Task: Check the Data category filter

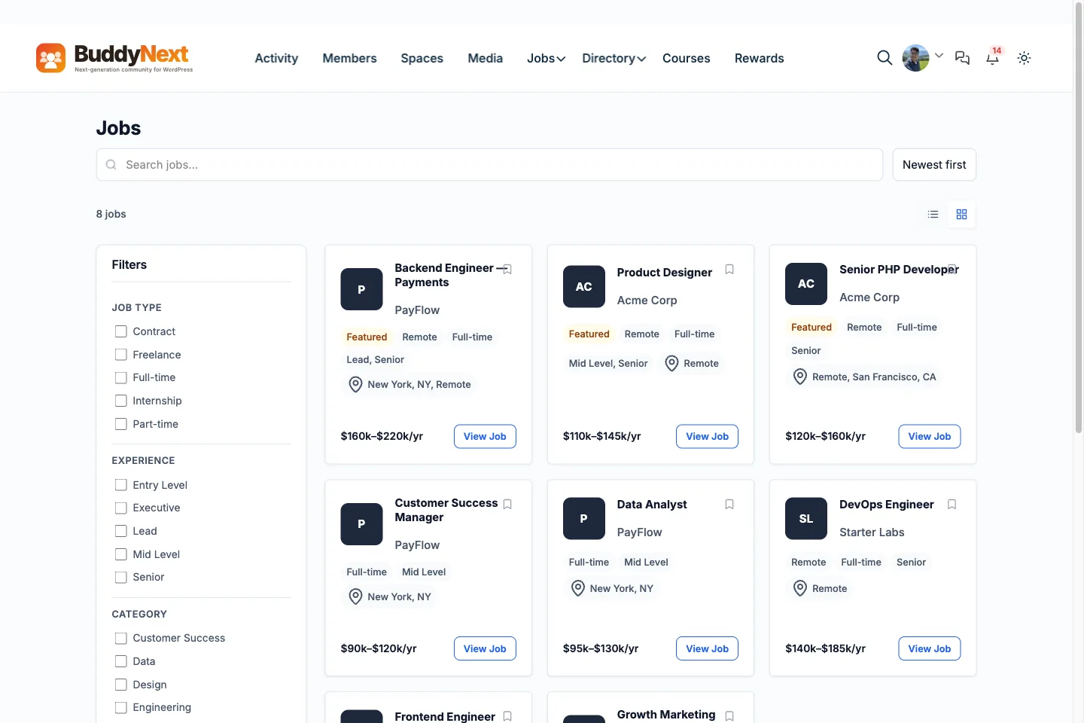Action: tap(120, 661)
